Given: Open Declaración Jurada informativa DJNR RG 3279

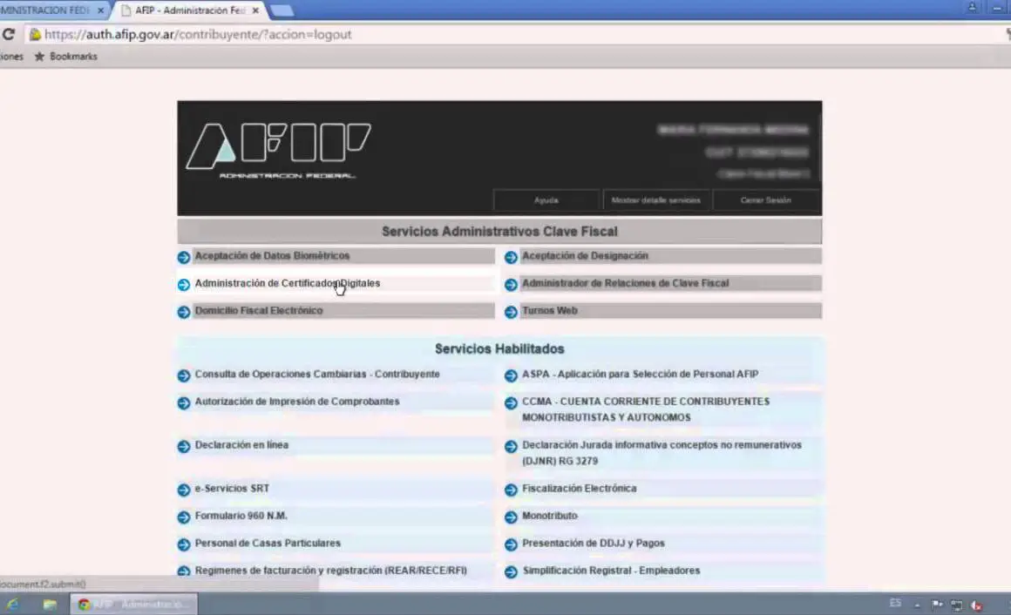Looking at the screenshot, I should pyautogui.click(x=662, y=453).
